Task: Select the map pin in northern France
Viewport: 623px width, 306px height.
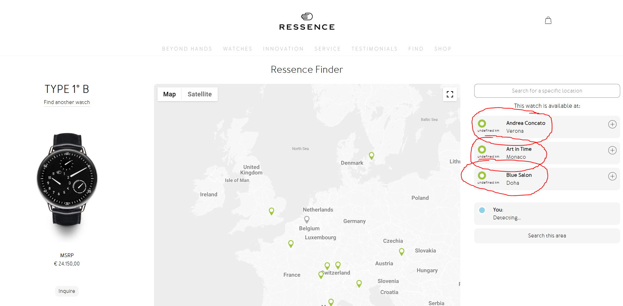Action: 291,244
